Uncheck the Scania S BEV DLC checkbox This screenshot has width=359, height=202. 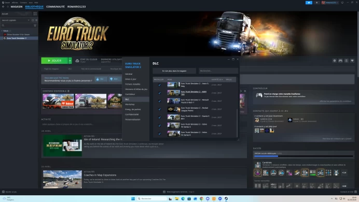(x=160, y=117)
